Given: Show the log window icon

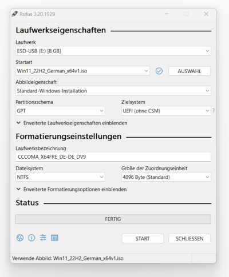Looking at the screenshot, I should click(54, 238).
